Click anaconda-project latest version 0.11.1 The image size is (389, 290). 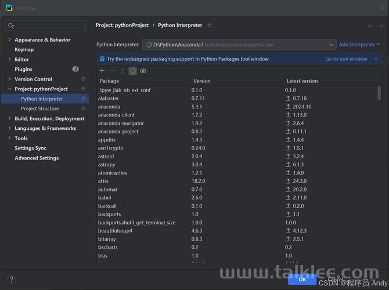click(x=300, y=131)
